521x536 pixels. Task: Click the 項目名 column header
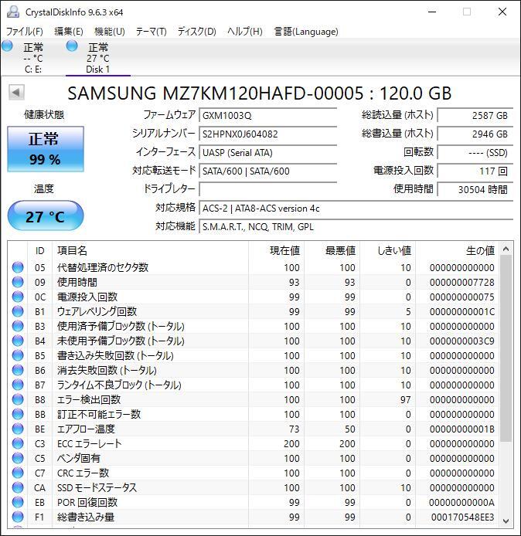[x=150, y=250]
